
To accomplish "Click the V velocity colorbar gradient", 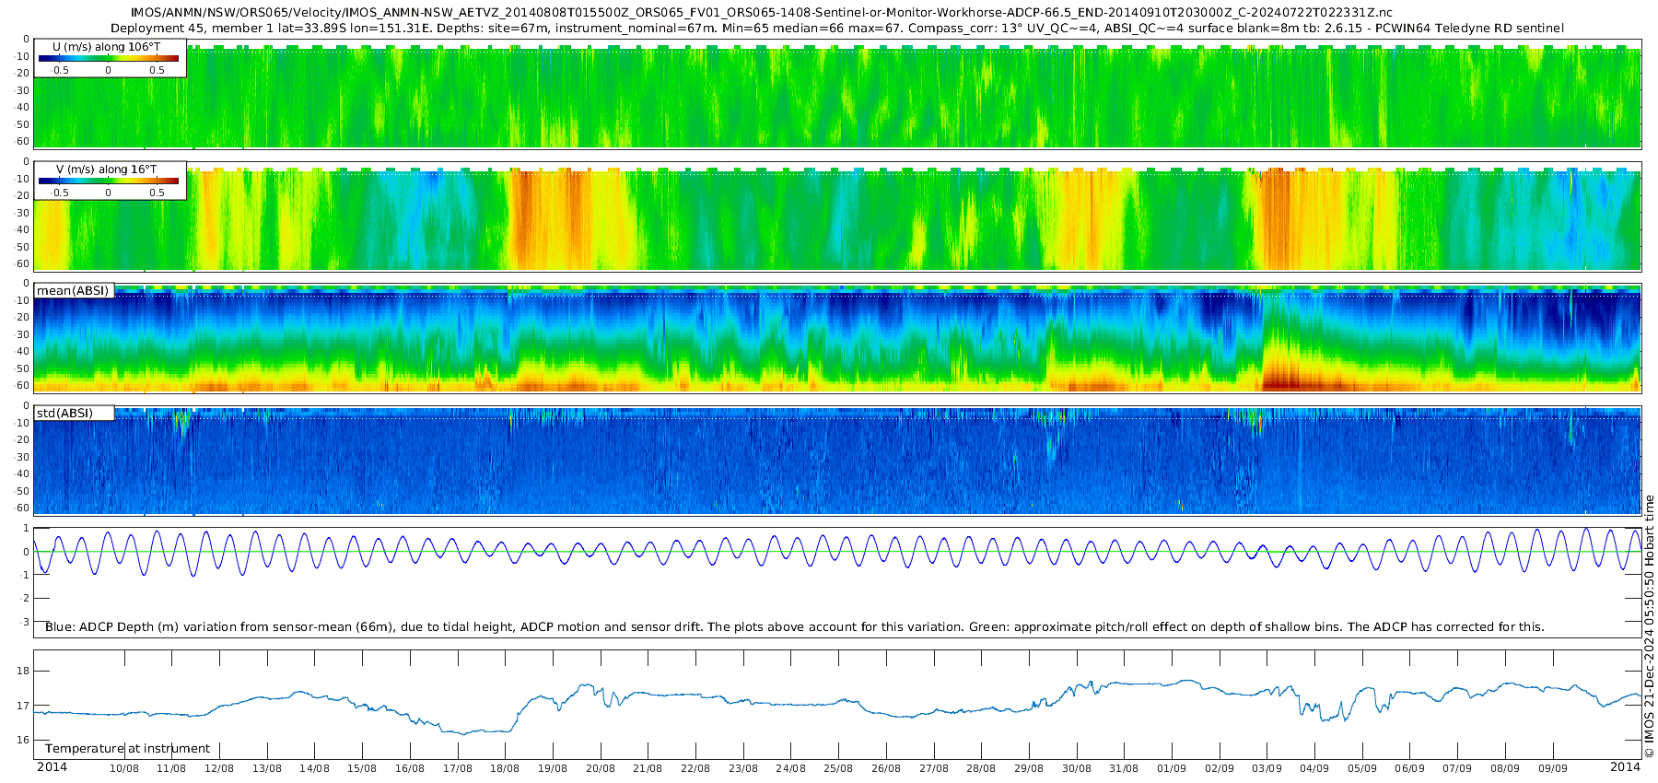I will [109, 181].
